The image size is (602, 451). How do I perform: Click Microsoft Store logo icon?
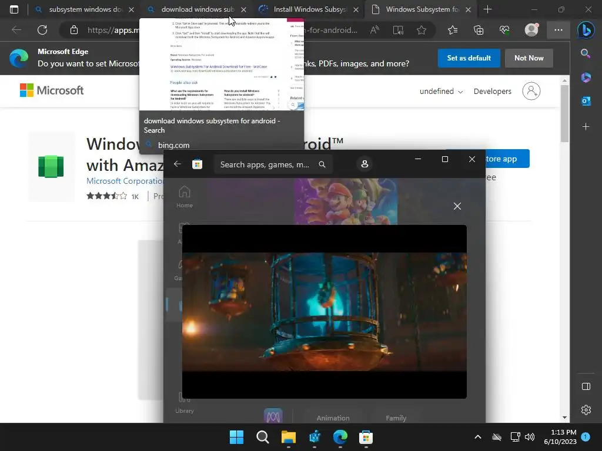click(x=198, y=164)
